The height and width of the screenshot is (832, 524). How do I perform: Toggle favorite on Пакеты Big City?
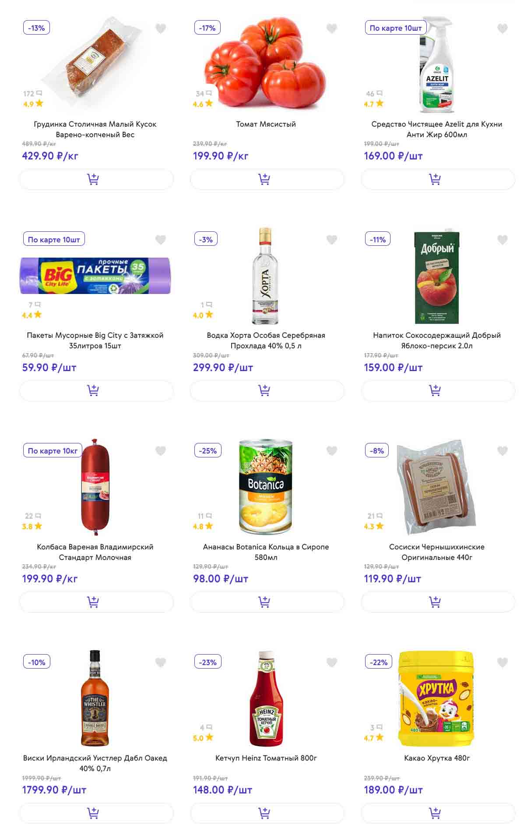click(x=161, y=240)
